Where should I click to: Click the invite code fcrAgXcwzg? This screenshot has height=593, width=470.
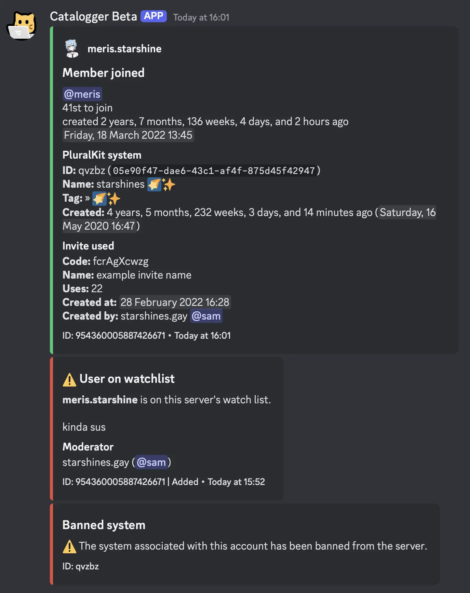pos(121,261)
